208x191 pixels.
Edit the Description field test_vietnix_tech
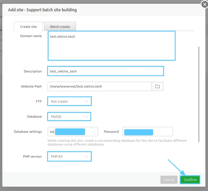tap(106, 71)
